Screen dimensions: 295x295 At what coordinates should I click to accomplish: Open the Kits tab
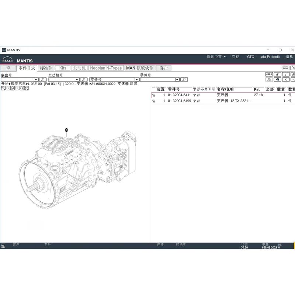(x=63, y=68)
